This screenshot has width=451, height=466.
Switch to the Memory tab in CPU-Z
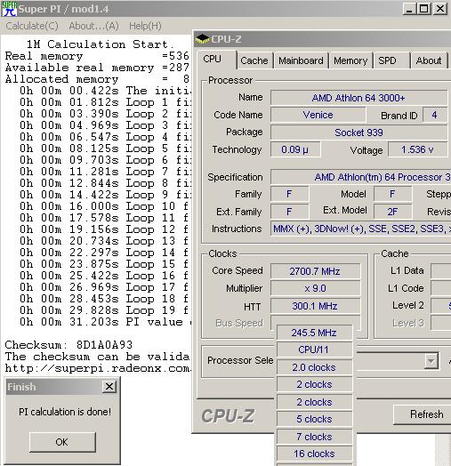pyautogui.click(x=350, y=60)
